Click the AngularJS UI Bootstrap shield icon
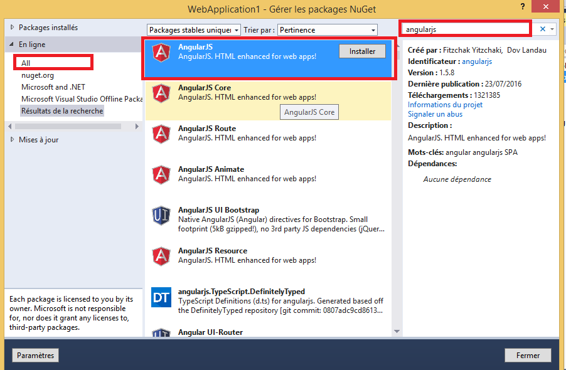The width and height of the screenshot is (566, 370). point(161,216)
